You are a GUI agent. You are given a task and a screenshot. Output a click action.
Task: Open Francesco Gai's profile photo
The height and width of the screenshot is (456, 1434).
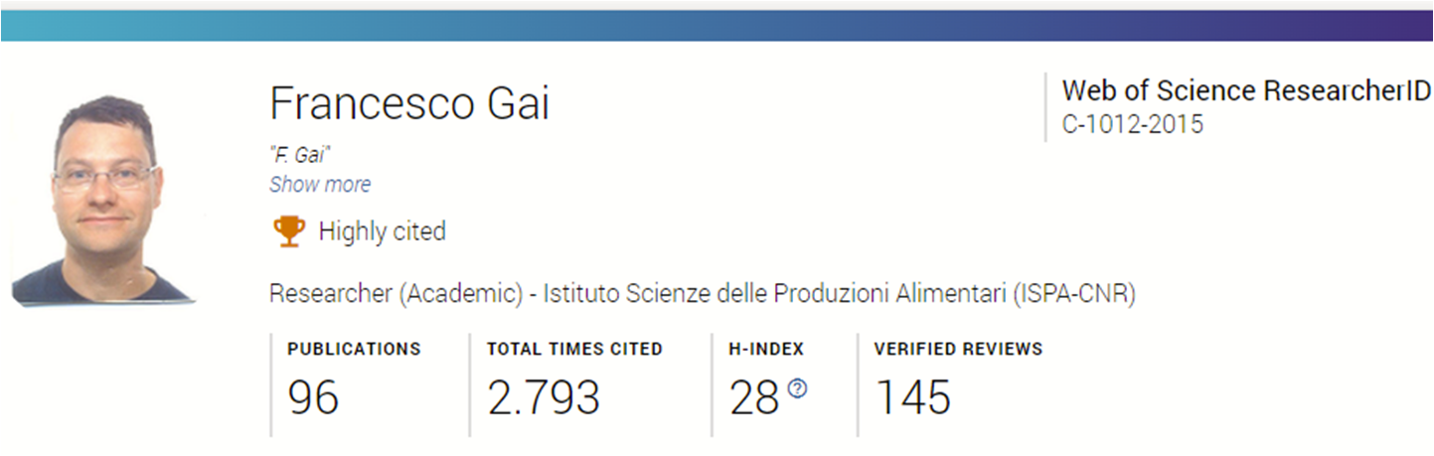[104, 199]
